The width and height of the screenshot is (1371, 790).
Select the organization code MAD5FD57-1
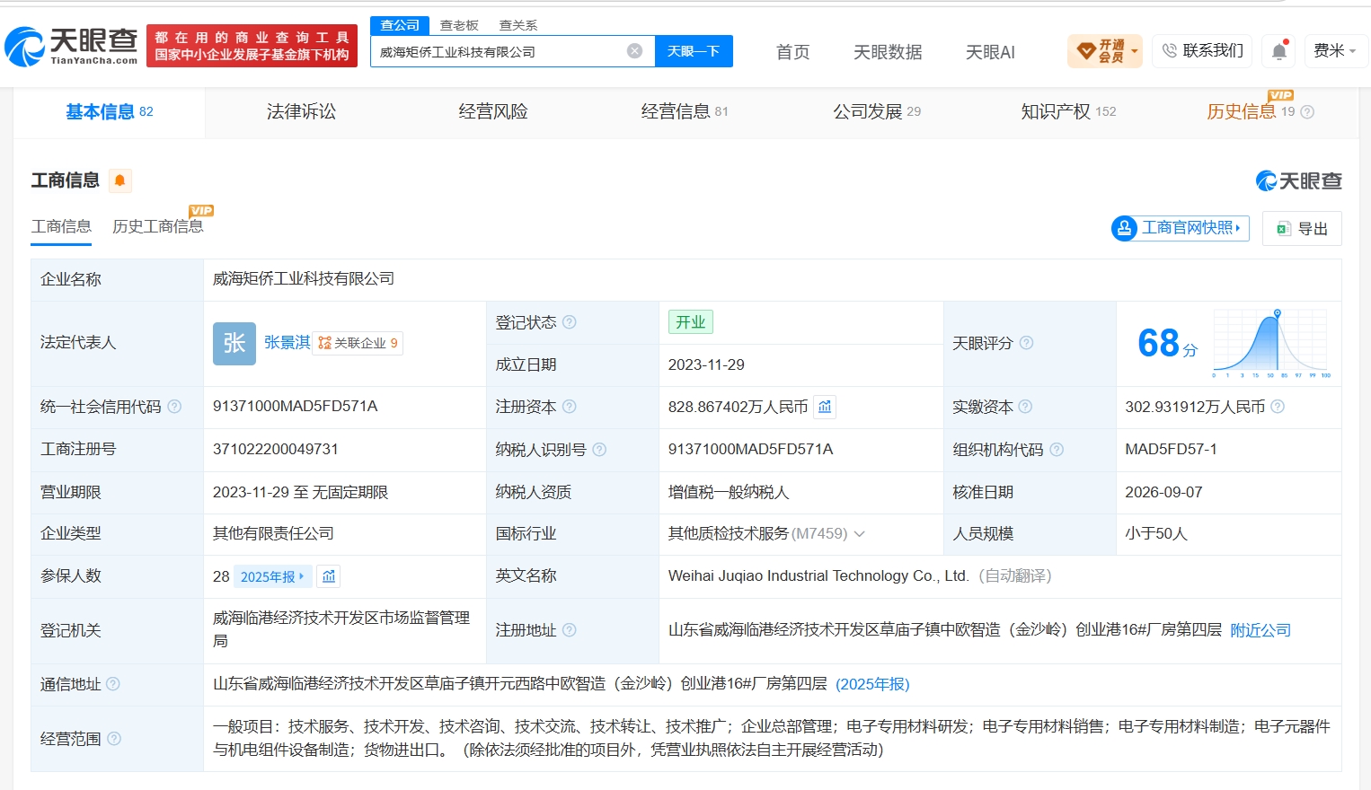pyautogui.click(x=1171, y=449)
